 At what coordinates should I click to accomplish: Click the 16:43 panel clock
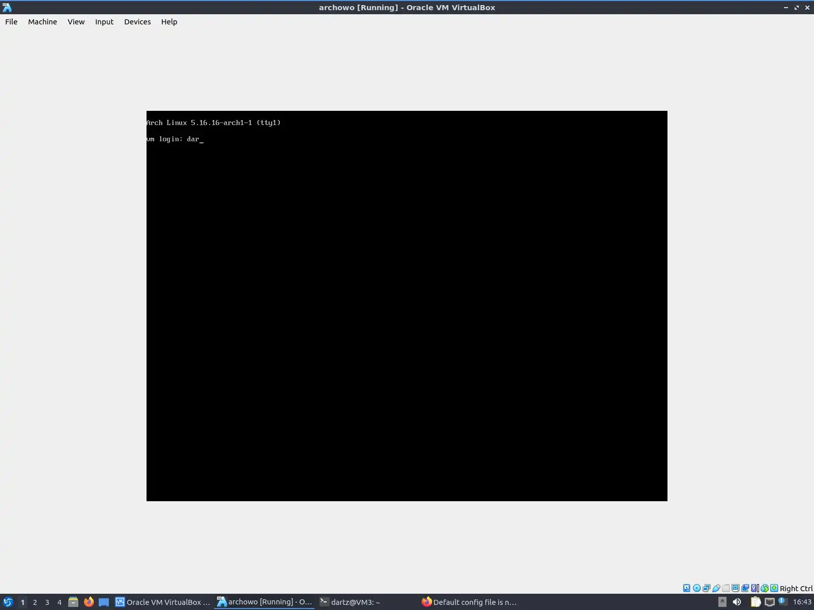802,602
